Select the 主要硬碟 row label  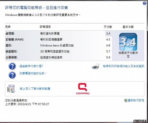click(12, 57)
